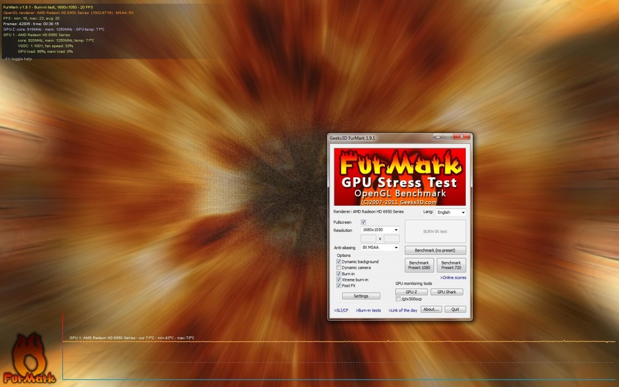
Task: Open the Online scores link
Action: click(x=453, y=277)
